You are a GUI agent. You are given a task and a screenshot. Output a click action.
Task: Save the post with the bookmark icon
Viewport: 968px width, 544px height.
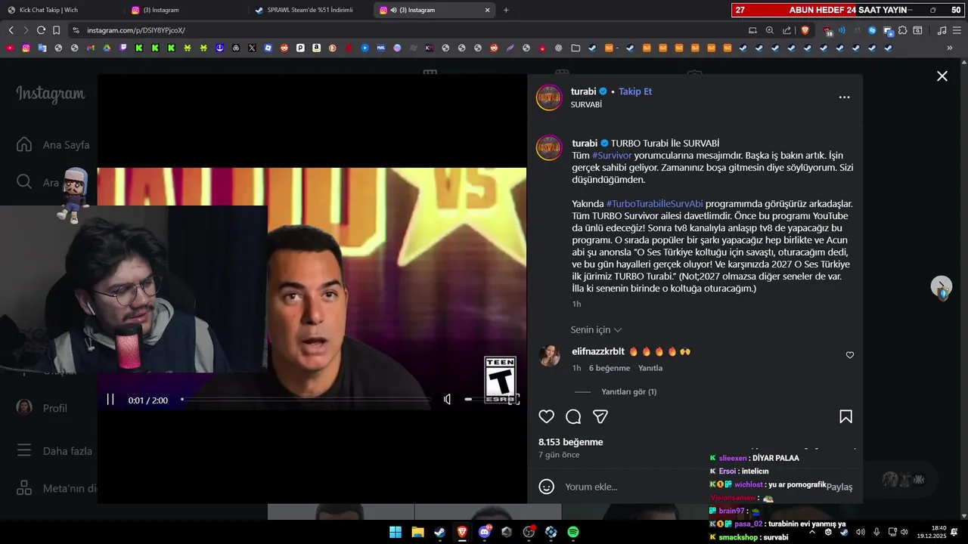click(846, 416)
